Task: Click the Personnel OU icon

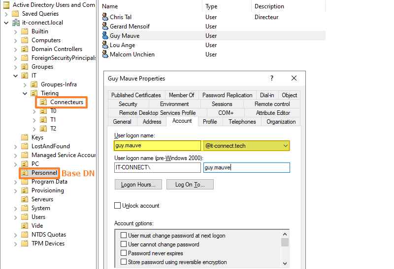Action: point(25,173)
